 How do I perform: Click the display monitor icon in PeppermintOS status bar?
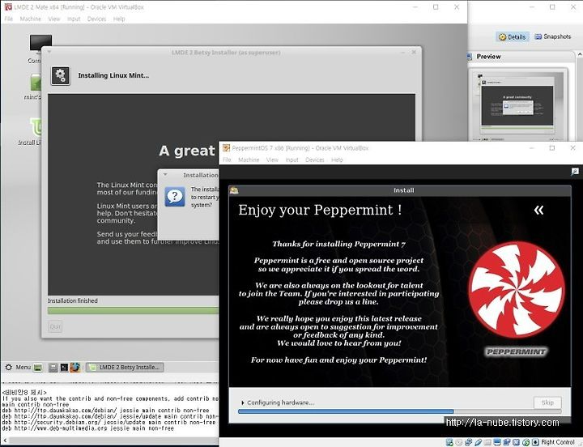click(x=497, y=442)
